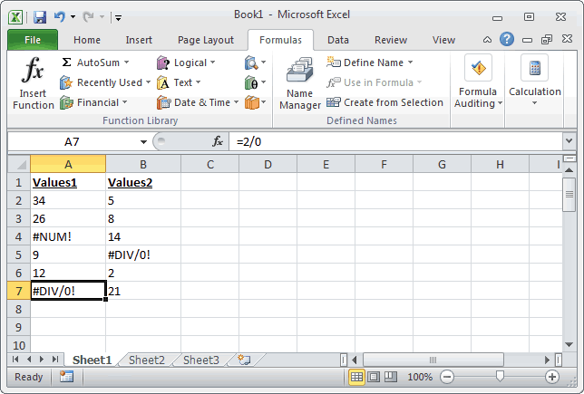The width and height of the screenshot is (584, 394).
Task: Click the Undo icon
Action: coord(60,16)
